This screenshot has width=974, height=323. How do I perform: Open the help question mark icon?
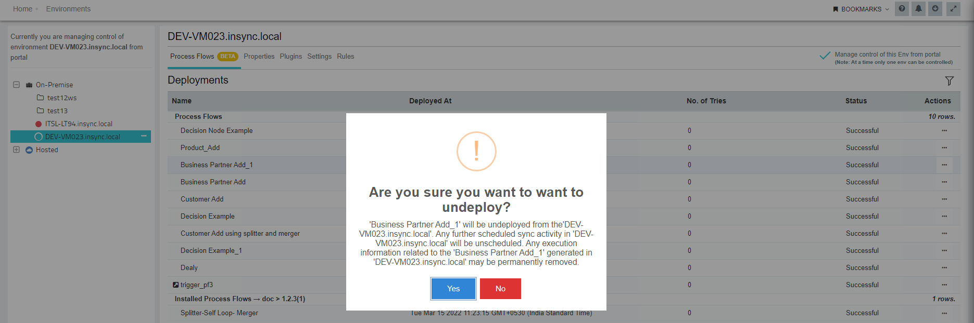pos(902,9)
